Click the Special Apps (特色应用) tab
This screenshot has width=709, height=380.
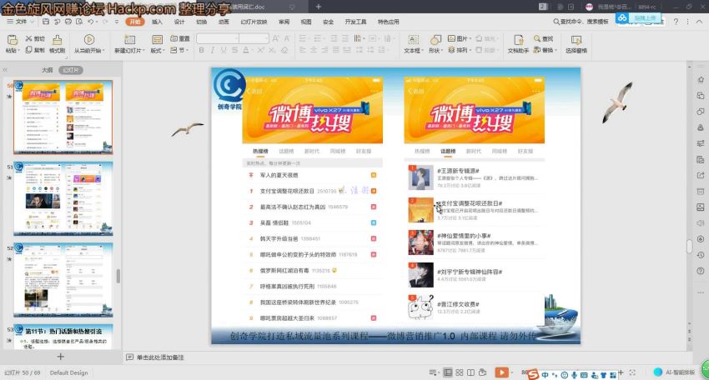389,22
